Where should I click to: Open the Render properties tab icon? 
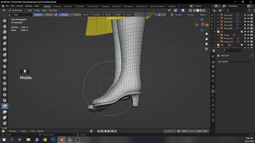click(x=213, y=62)
